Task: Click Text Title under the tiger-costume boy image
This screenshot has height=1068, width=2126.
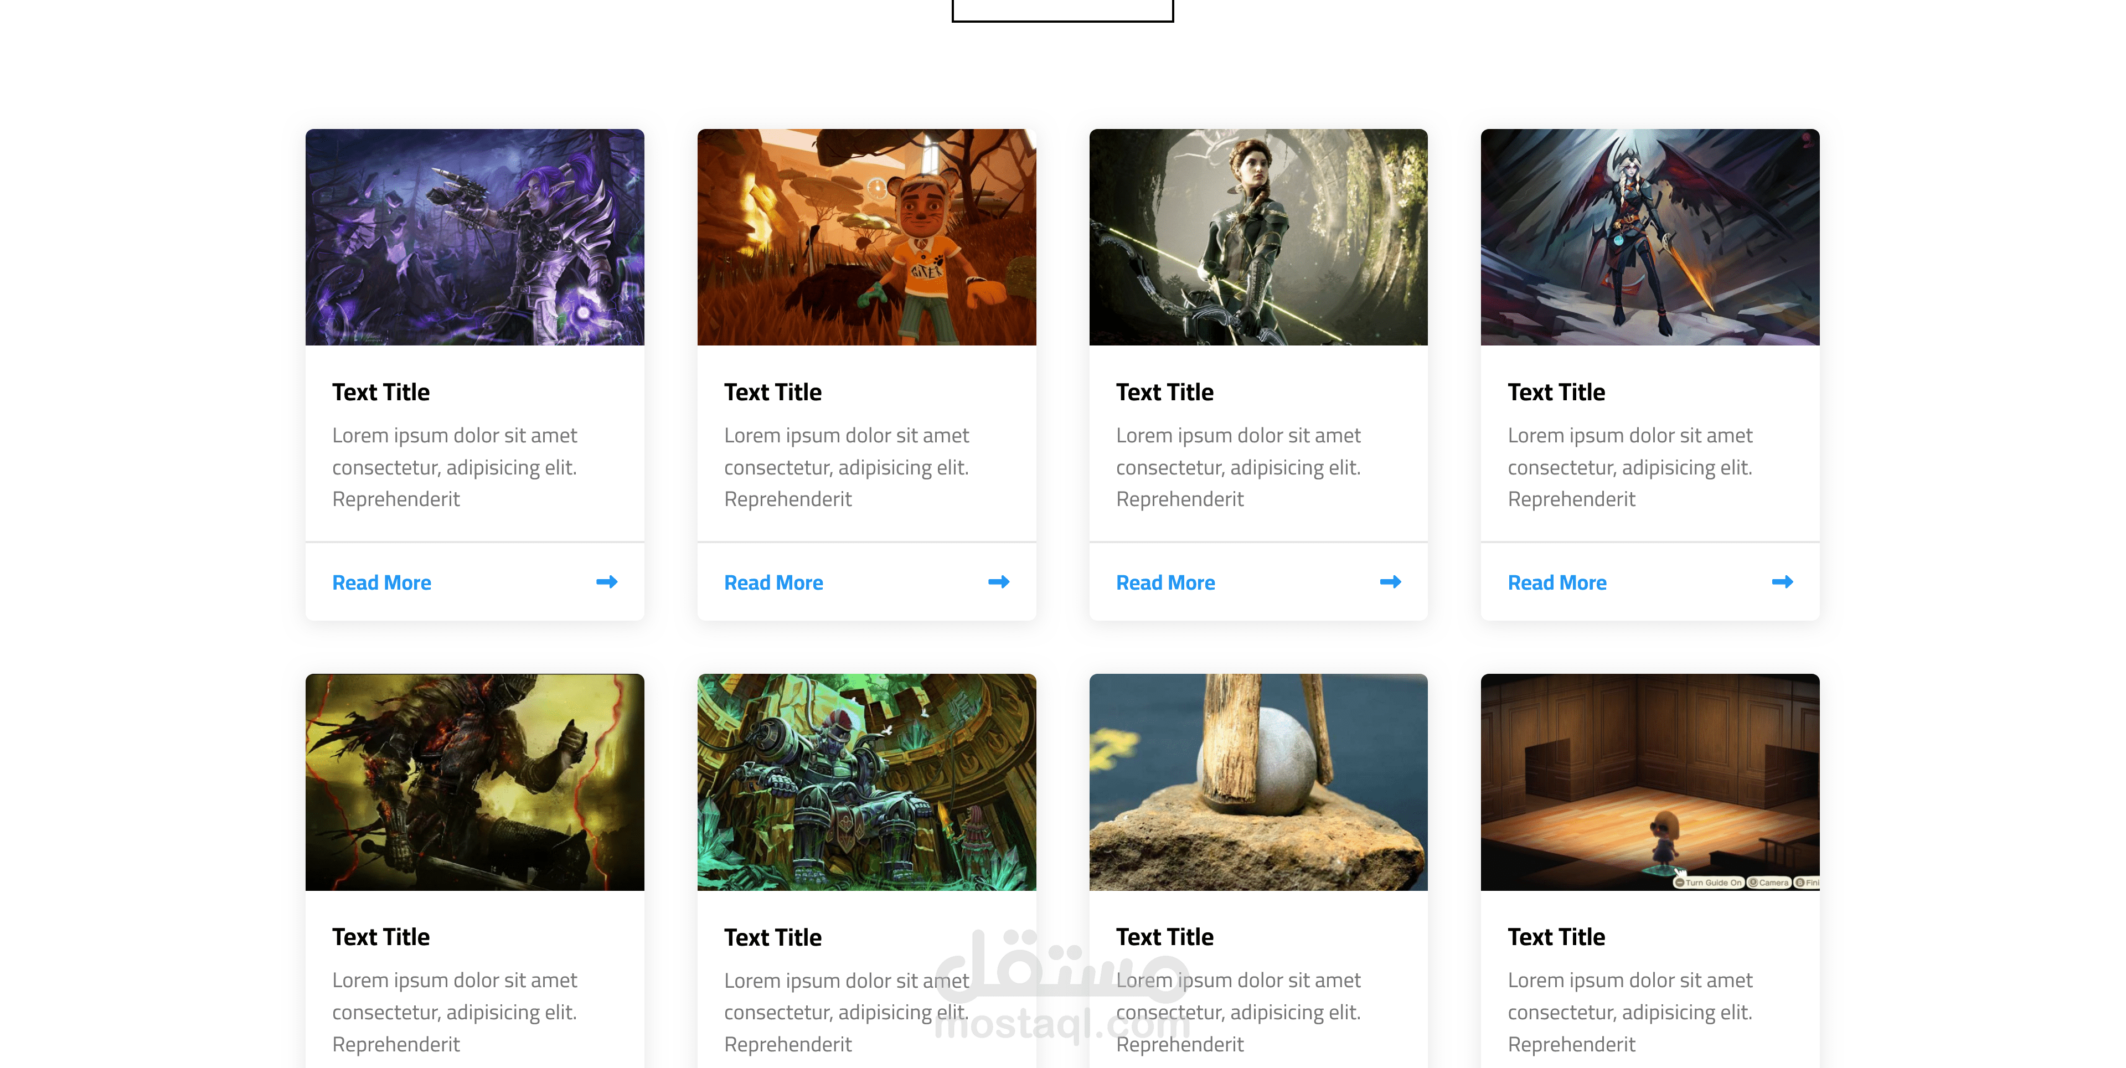Action: 772,392
